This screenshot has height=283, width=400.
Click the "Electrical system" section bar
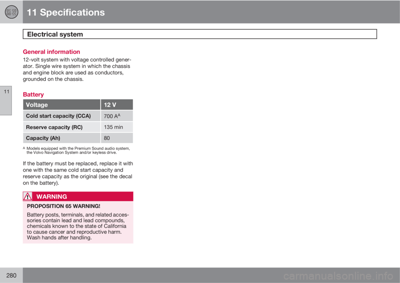point(200,34)
